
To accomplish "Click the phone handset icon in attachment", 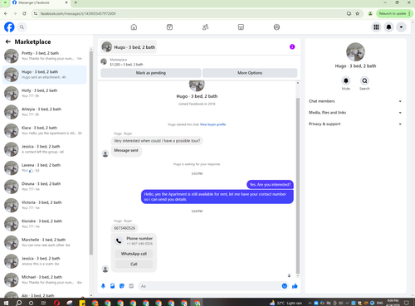I will [119, 240].
